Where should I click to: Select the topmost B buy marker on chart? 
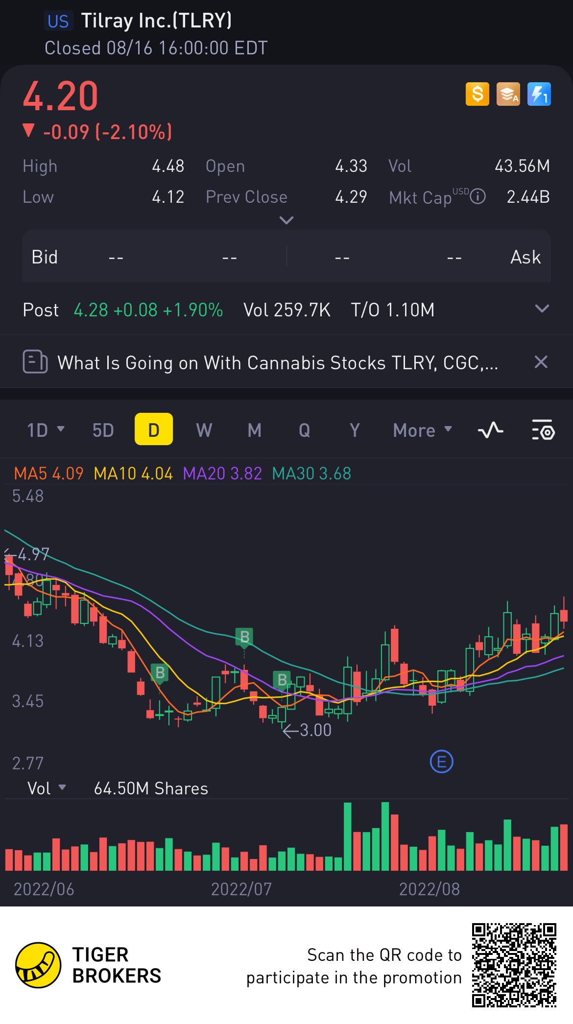244,637
